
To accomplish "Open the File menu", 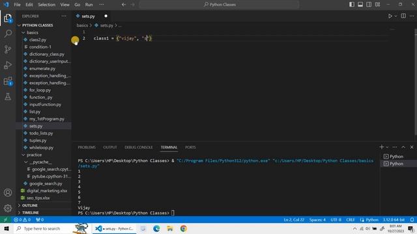I will (18, 5).
